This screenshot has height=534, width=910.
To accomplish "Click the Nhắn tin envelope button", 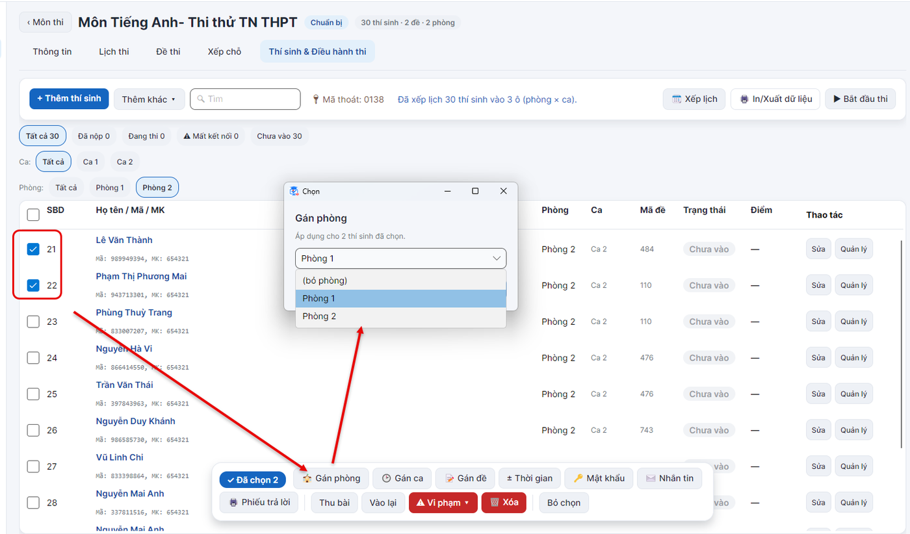I will 669,478.
